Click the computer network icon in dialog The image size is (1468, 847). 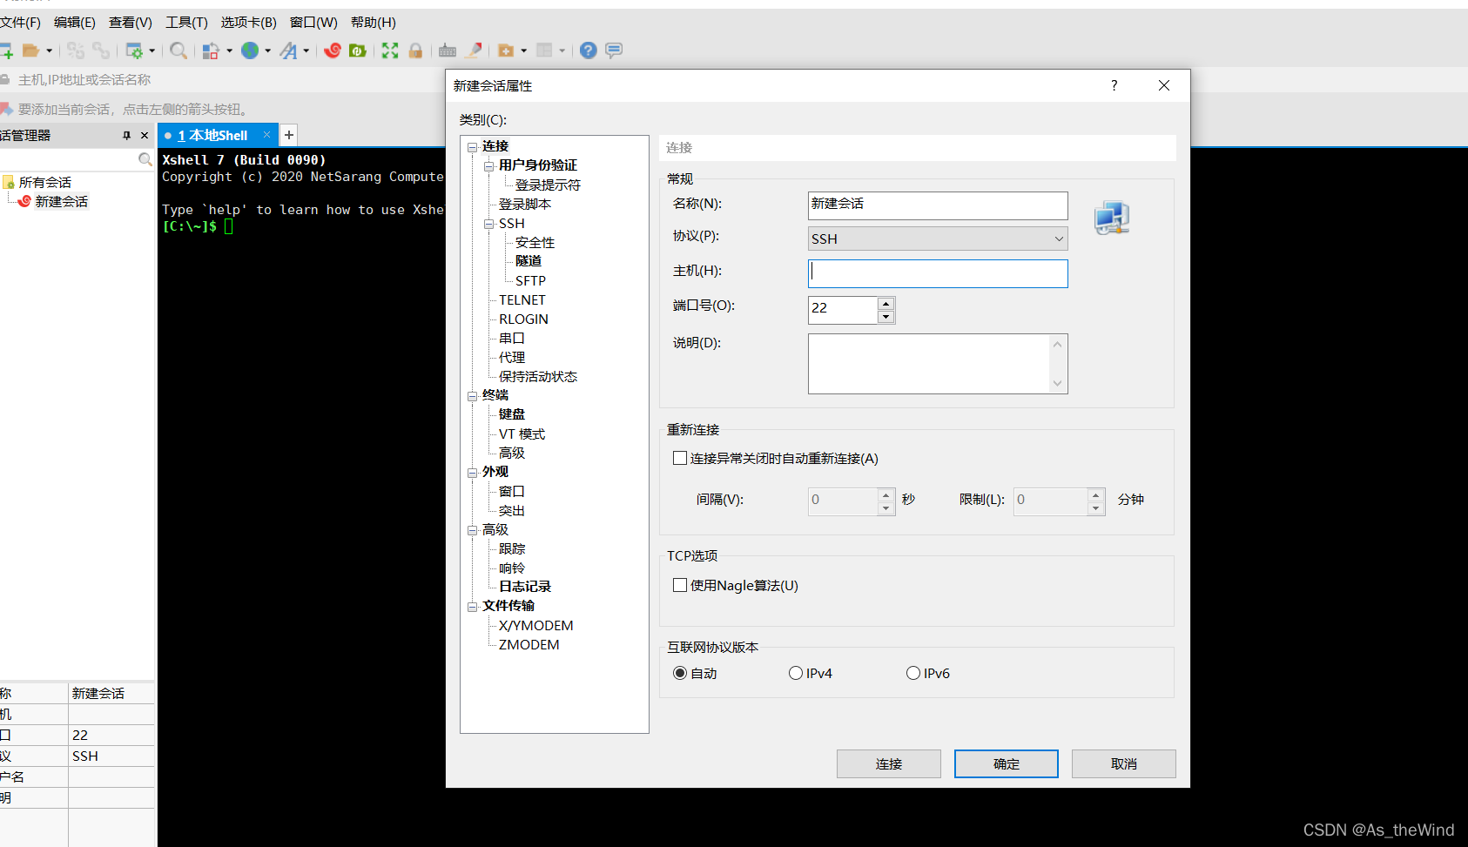(x=1112, y=218)
